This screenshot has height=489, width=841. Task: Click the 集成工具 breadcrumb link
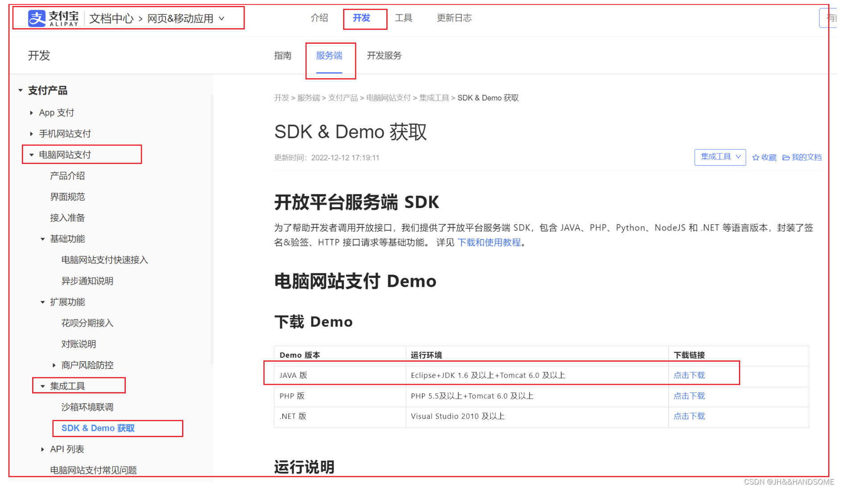434,98
